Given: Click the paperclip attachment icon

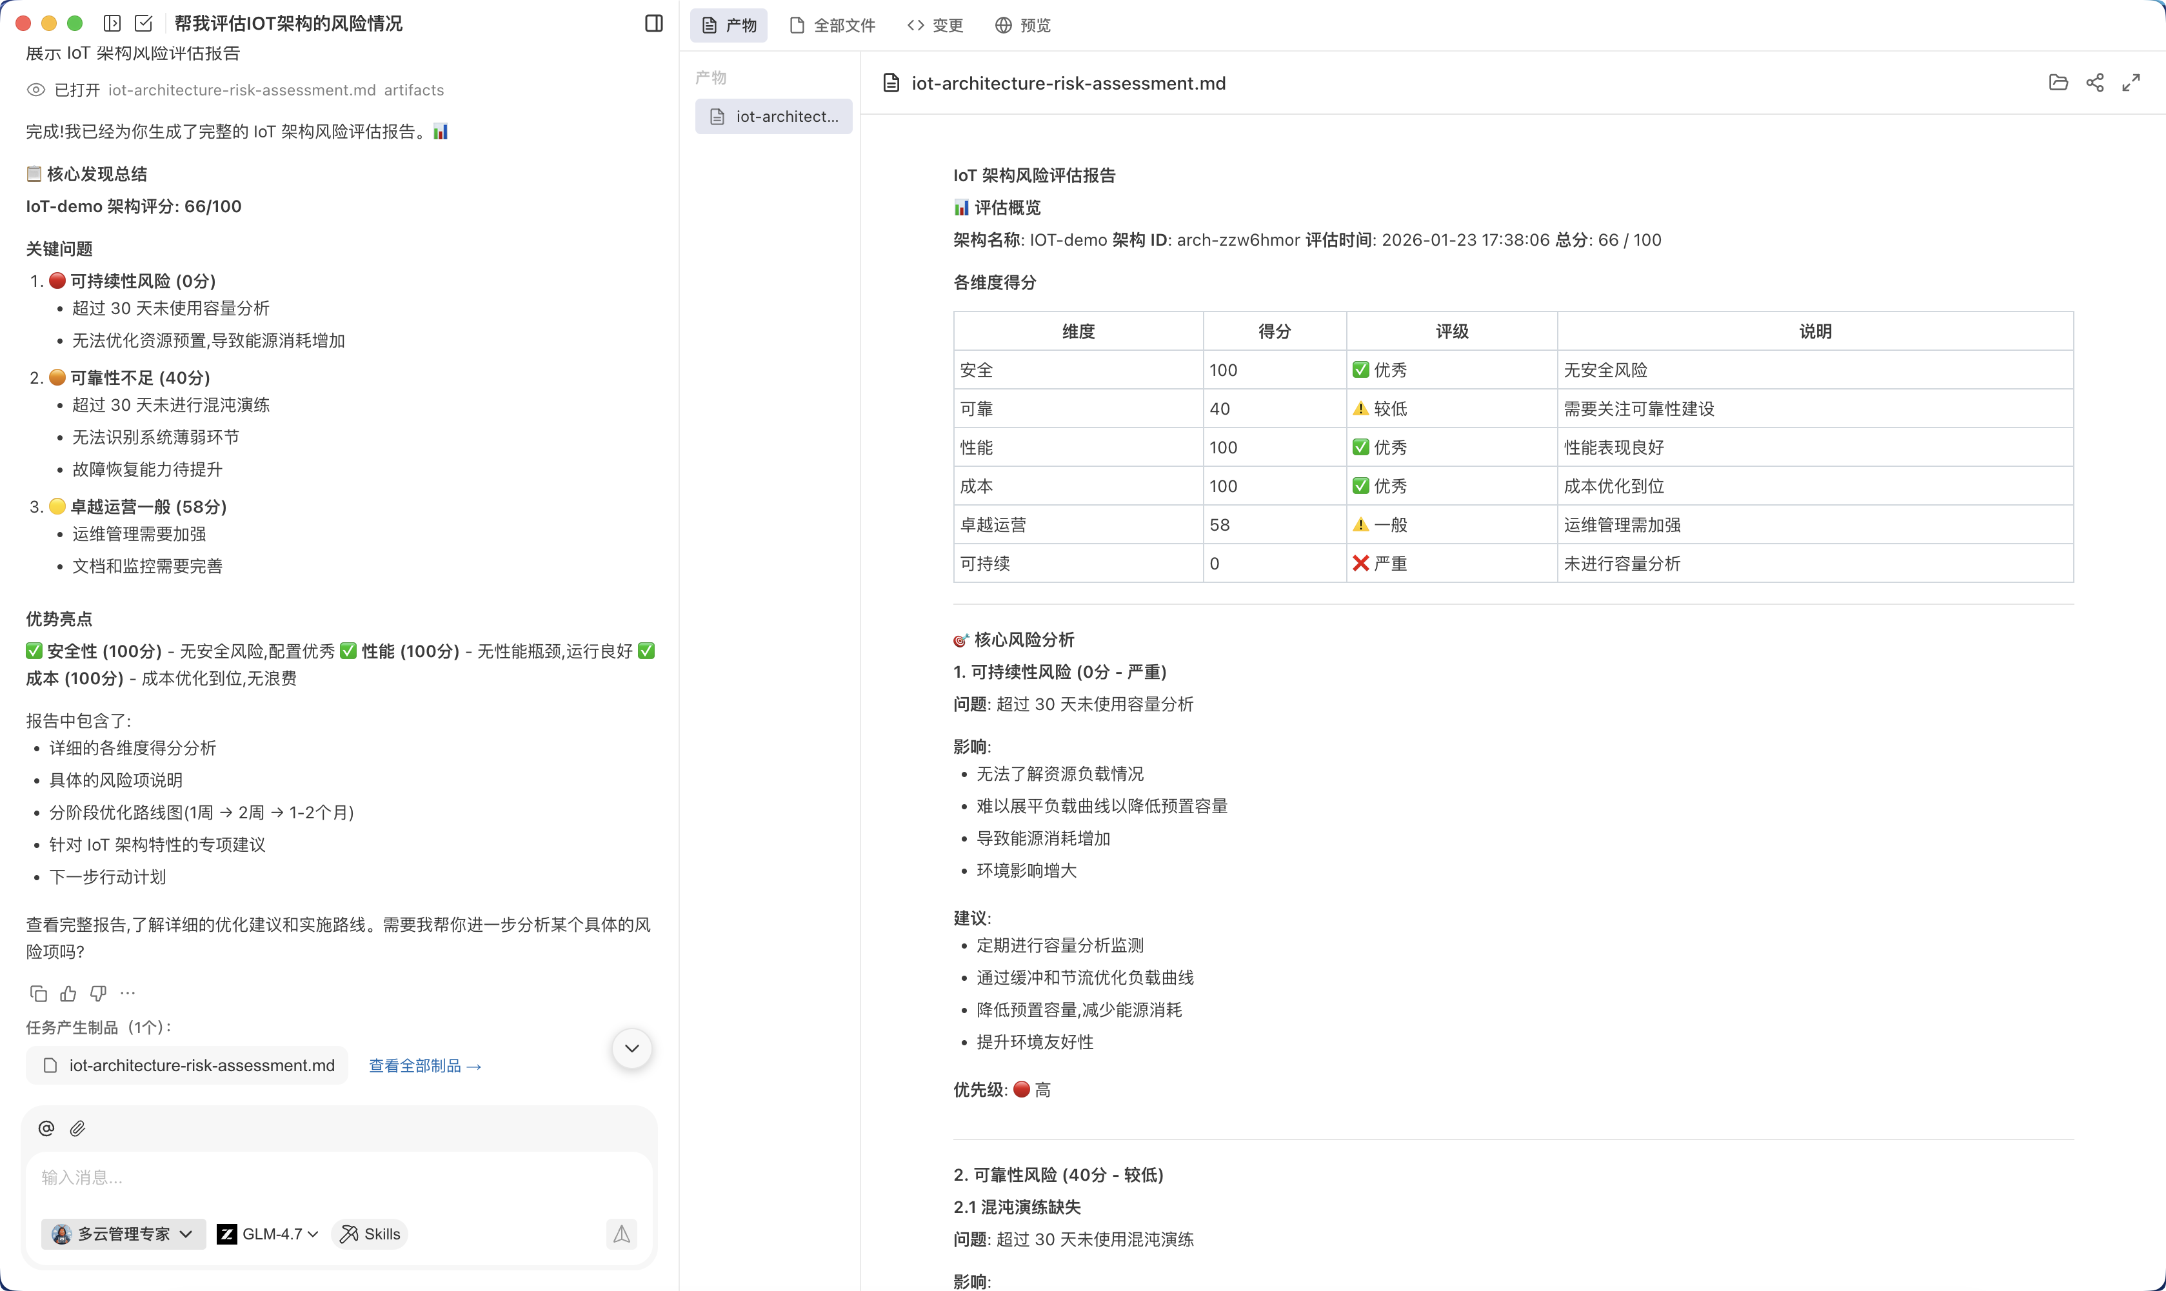Looking at the screenshot, I should click(77, 1128).
